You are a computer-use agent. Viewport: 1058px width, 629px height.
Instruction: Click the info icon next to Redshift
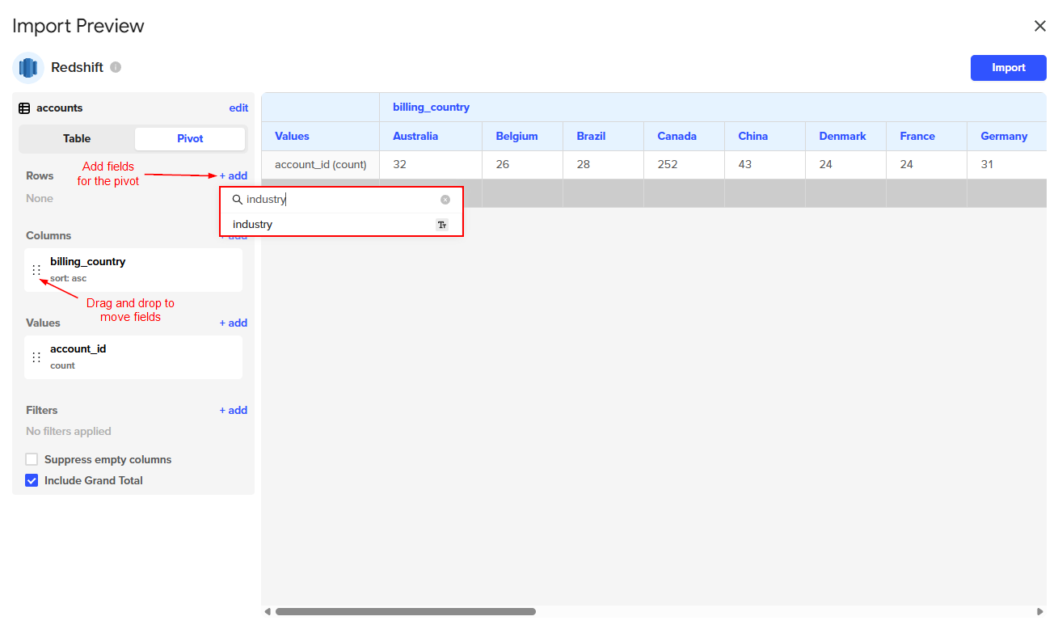click(116, 67)
